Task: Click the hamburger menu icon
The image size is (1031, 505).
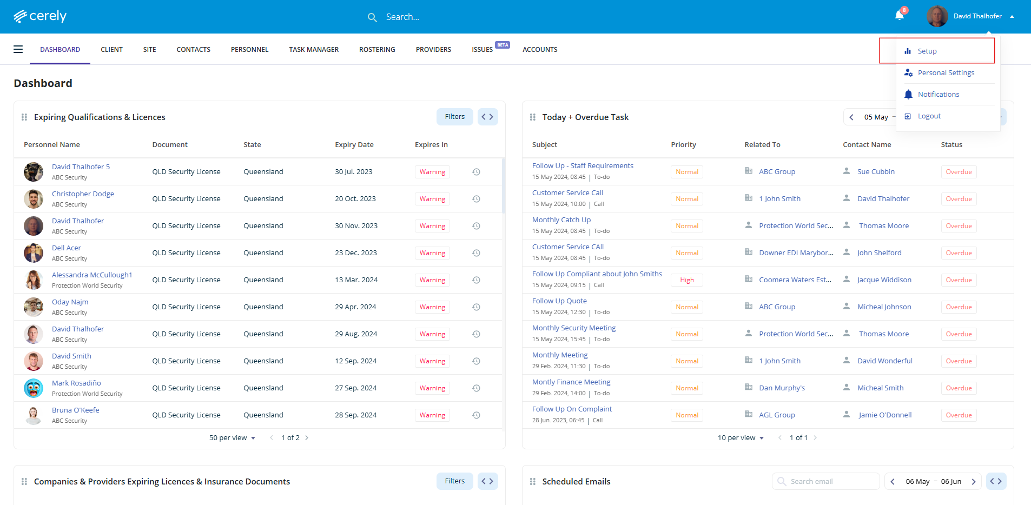Action: [x=18, y=49]
